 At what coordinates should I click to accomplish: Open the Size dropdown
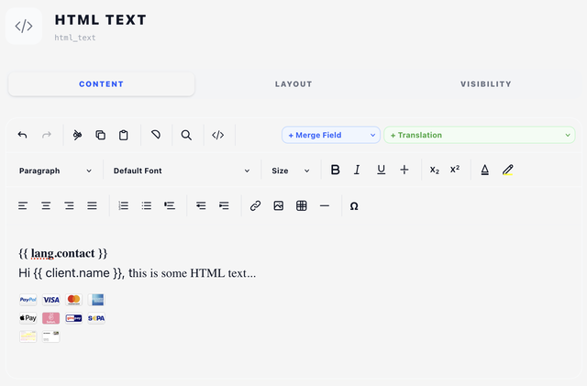[291, 171]
